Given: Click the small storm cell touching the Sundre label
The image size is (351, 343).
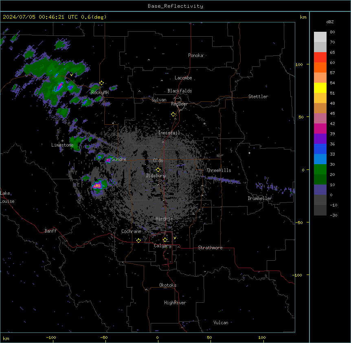Looking at the screenshot, I should coord(109,160).
